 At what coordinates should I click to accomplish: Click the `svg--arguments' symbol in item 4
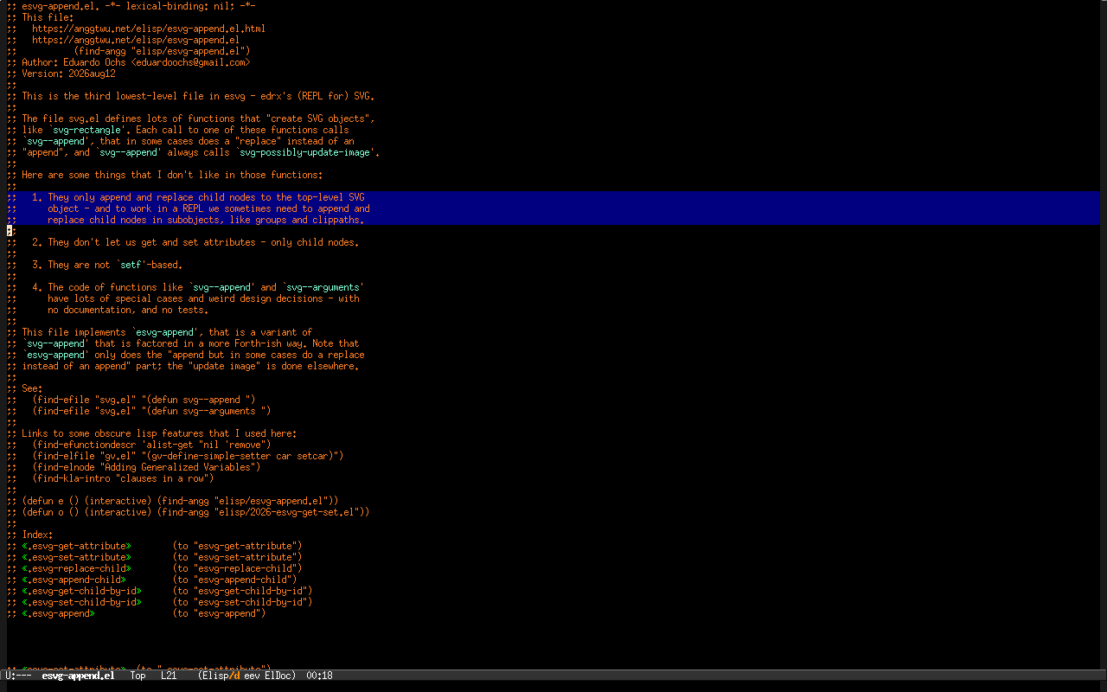[x=323, y=287]
